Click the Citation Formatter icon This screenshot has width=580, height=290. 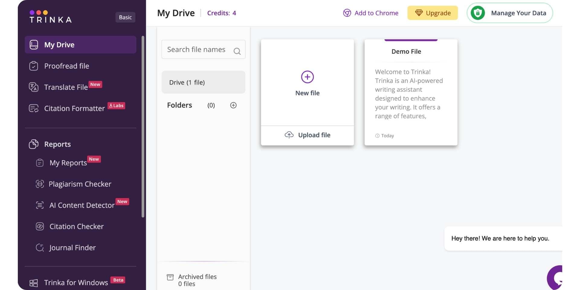tap(34, 108)
